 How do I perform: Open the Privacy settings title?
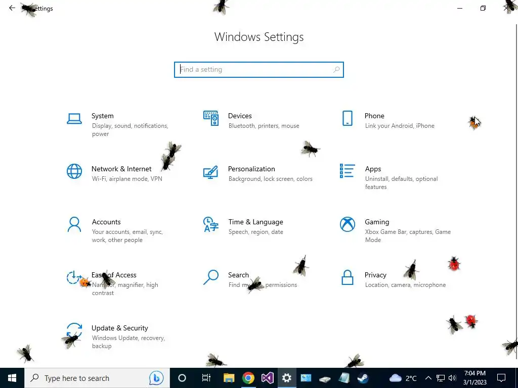coord(375,275)
